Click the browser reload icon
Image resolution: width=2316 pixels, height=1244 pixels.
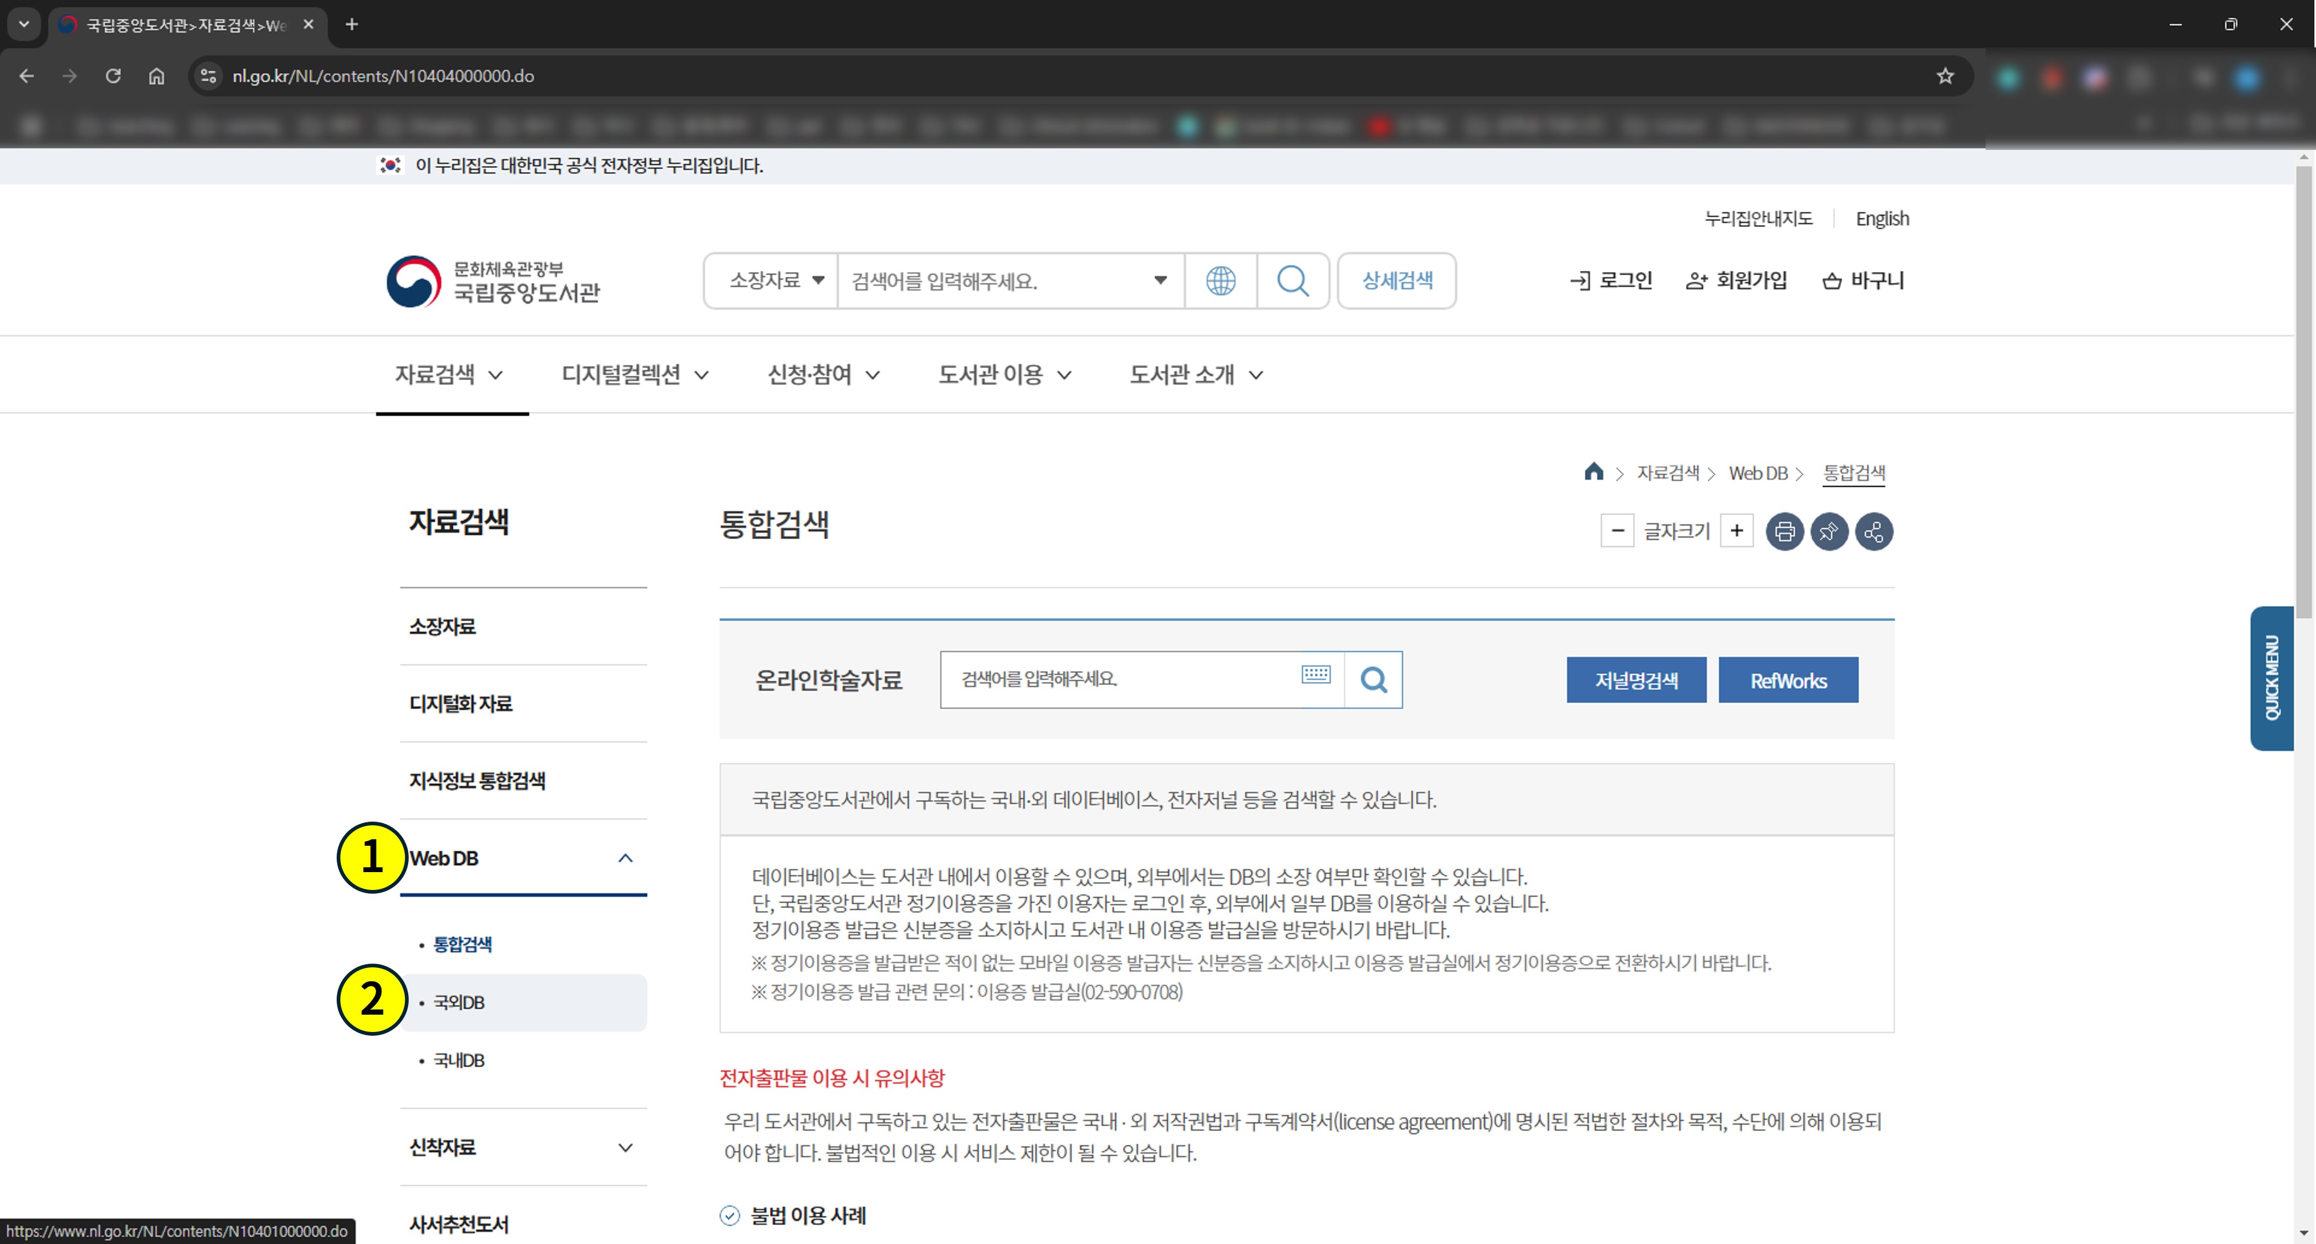pyautogui.click(x=113, y=76)
